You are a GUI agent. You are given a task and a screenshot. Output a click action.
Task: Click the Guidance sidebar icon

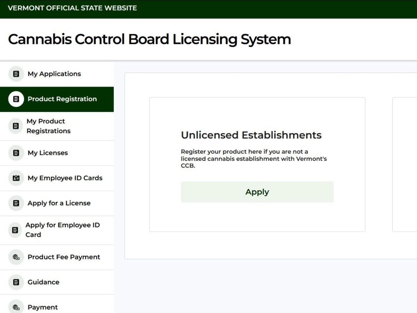pyautogui.click(x=16, y=282)
